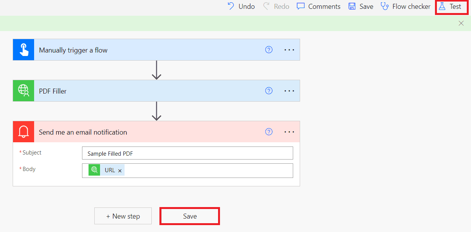Viewport: 471px width, 232px height.
Task: Open help for Send me an email notification
Action: (x=269, y=132)
